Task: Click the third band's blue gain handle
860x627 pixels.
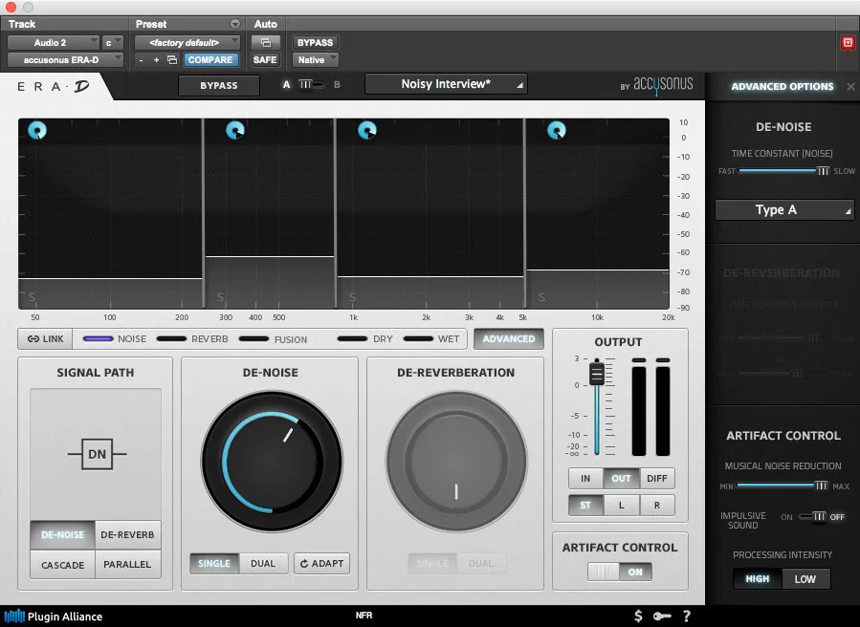Action: pyautogui.click(x=367, y=130)
